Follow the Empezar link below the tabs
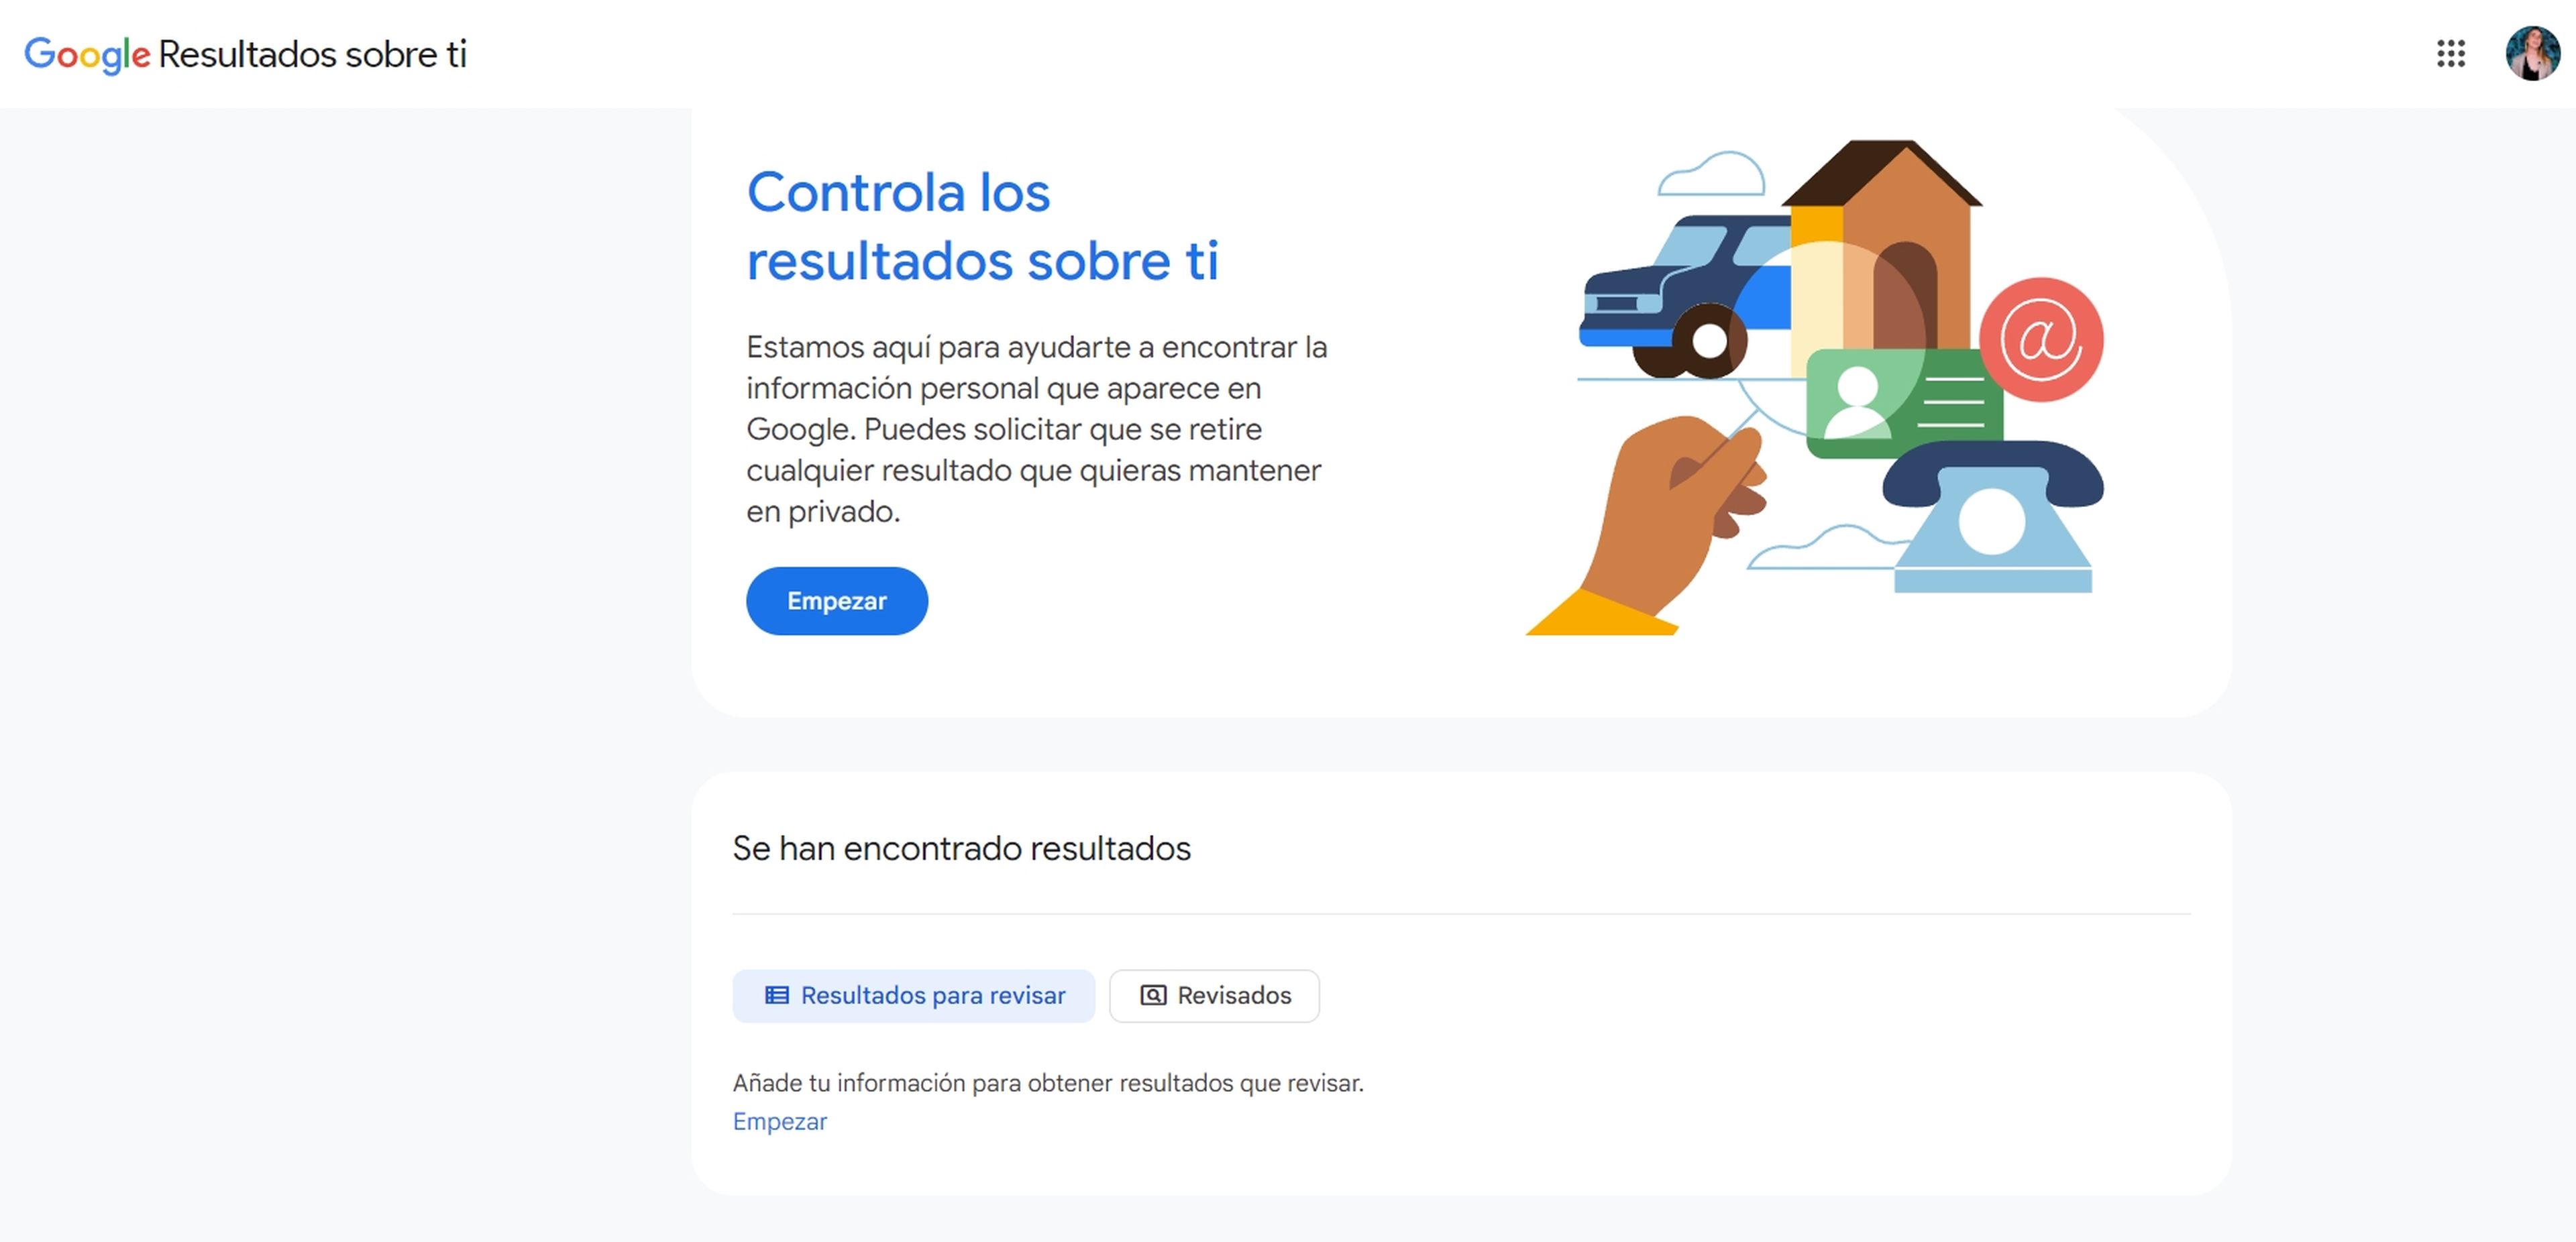 tap(780, 1122)
